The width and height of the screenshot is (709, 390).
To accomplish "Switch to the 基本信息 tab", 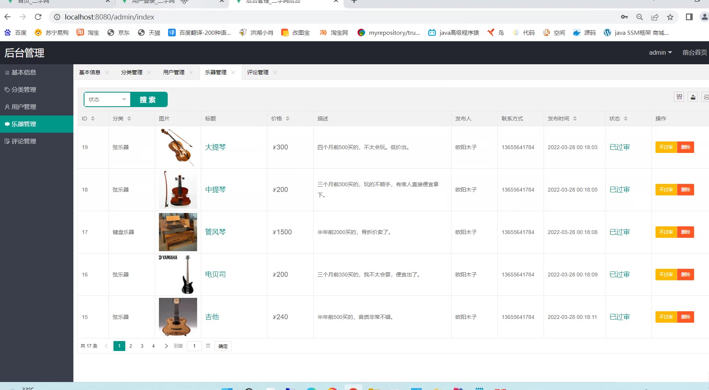I will pos(90,72).
